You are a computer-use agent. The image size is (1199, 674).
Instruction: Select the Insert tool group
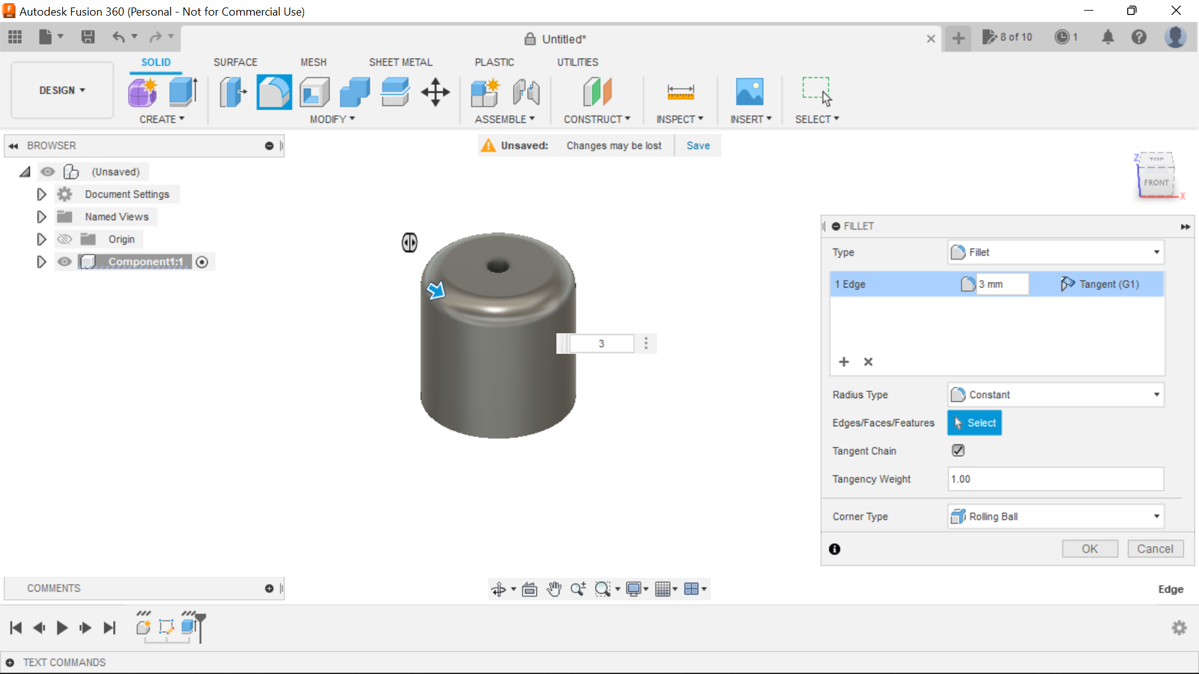click(749, 119)
